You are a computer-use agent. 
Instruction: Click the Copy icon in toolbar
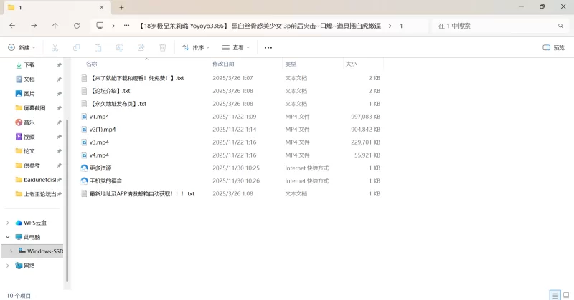(76, 47)
